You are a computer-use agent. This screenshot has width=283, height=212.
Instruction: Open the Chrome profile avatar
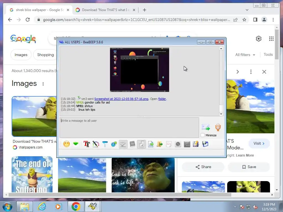(x=264, y=20)
